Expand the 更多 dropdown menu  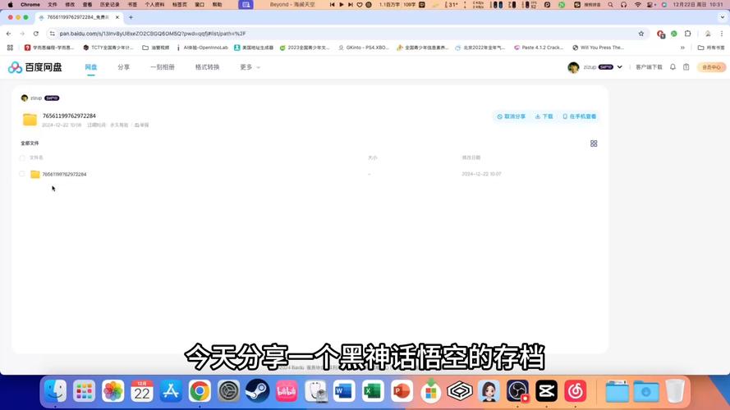(250, 67)
